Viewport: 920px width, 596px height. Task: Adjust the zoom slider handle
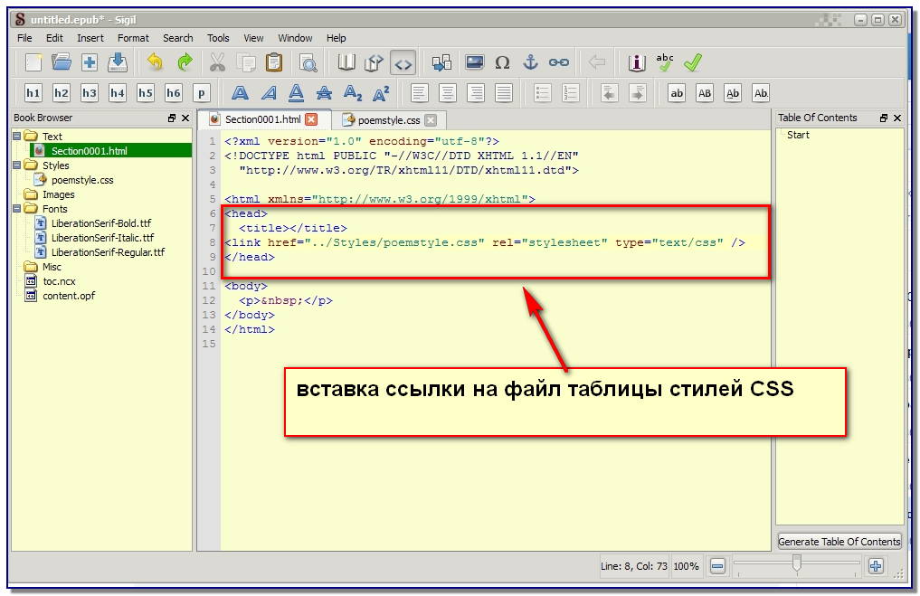[796, 563]
